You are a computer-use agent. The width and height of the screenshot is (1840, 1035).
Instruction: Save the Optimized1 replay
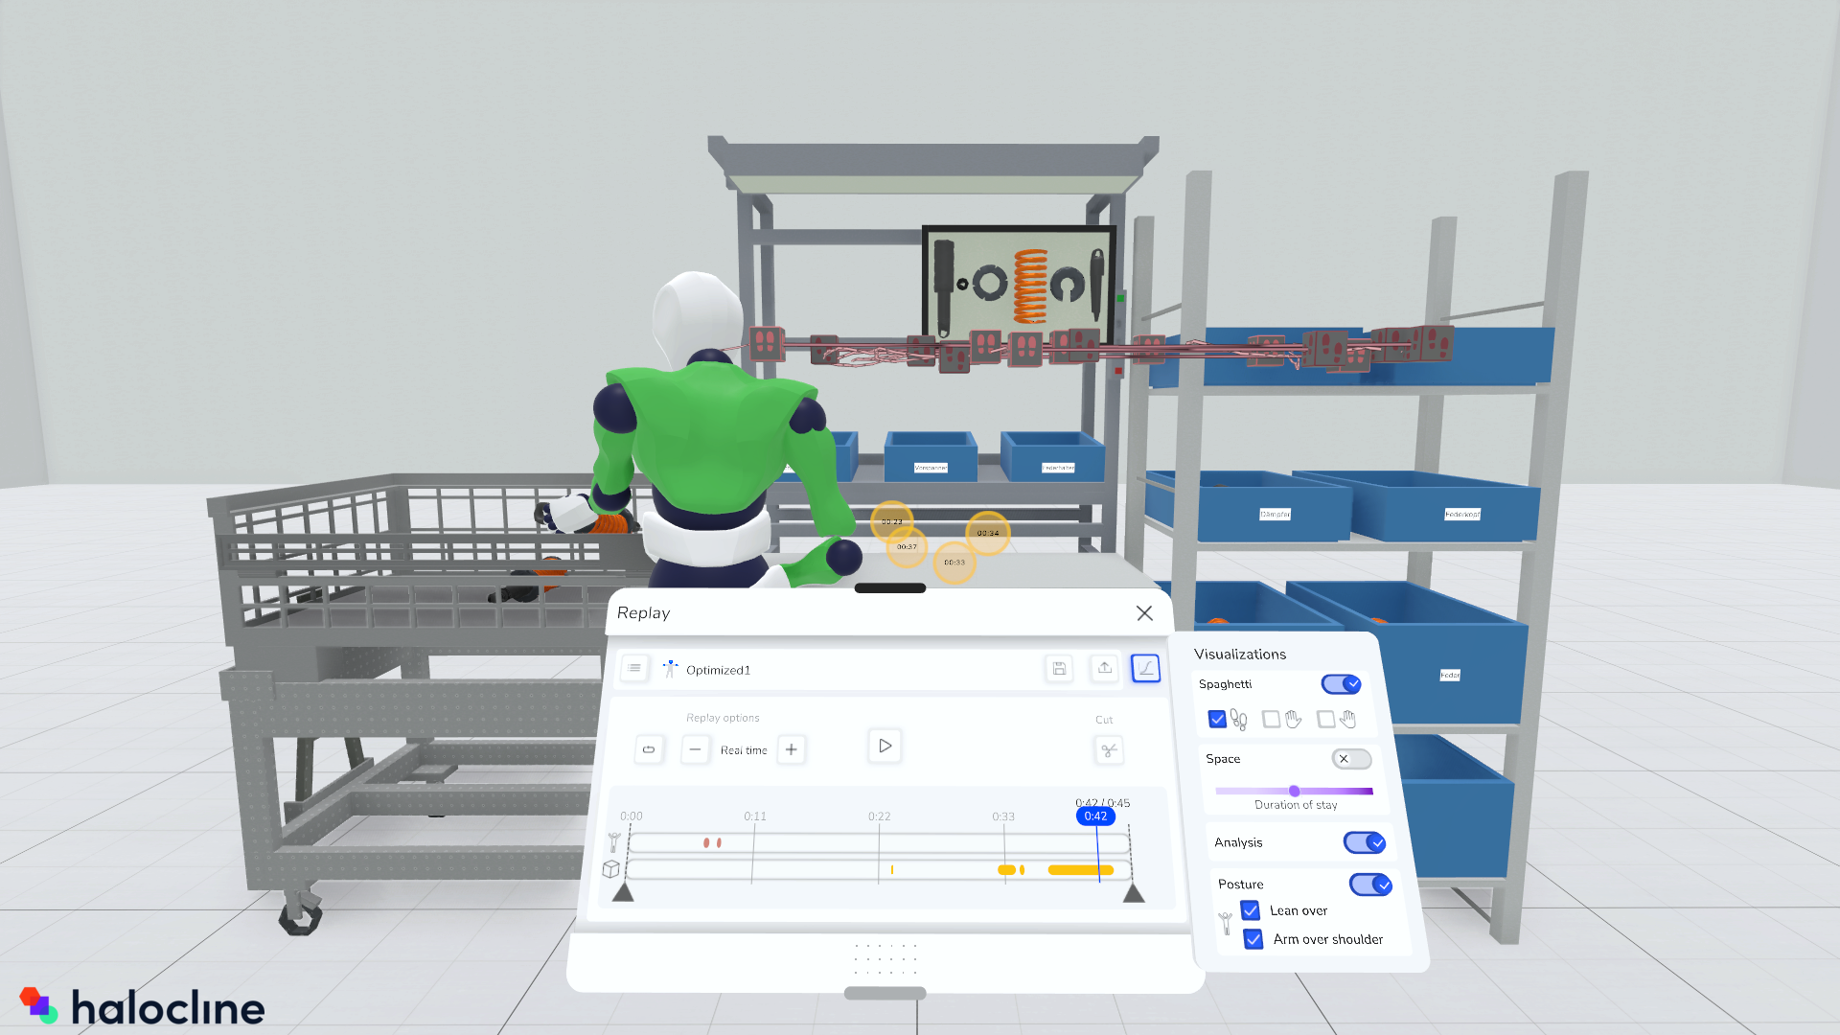[1058, 669]
